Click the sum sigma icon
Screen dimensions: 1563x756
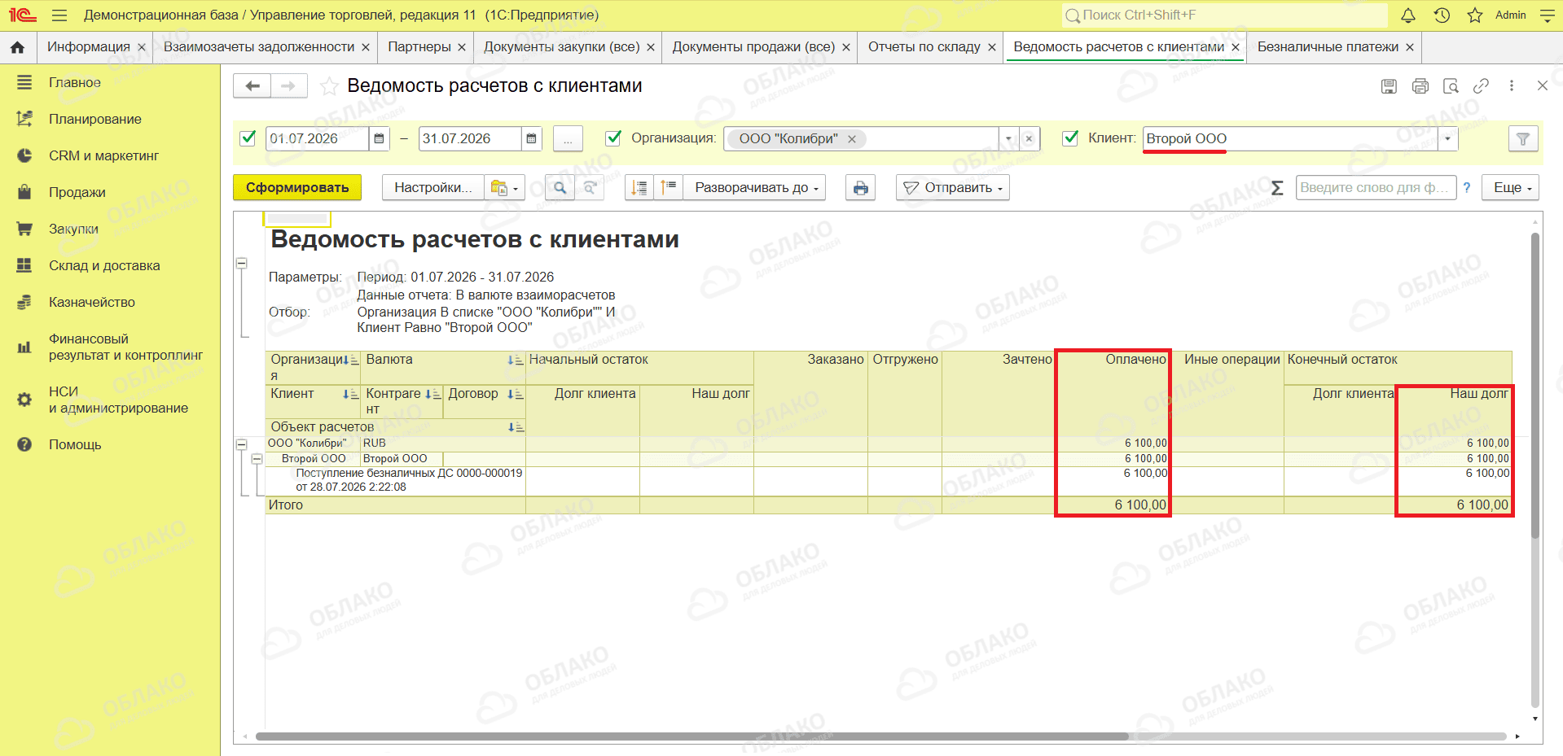(1277, 188)
